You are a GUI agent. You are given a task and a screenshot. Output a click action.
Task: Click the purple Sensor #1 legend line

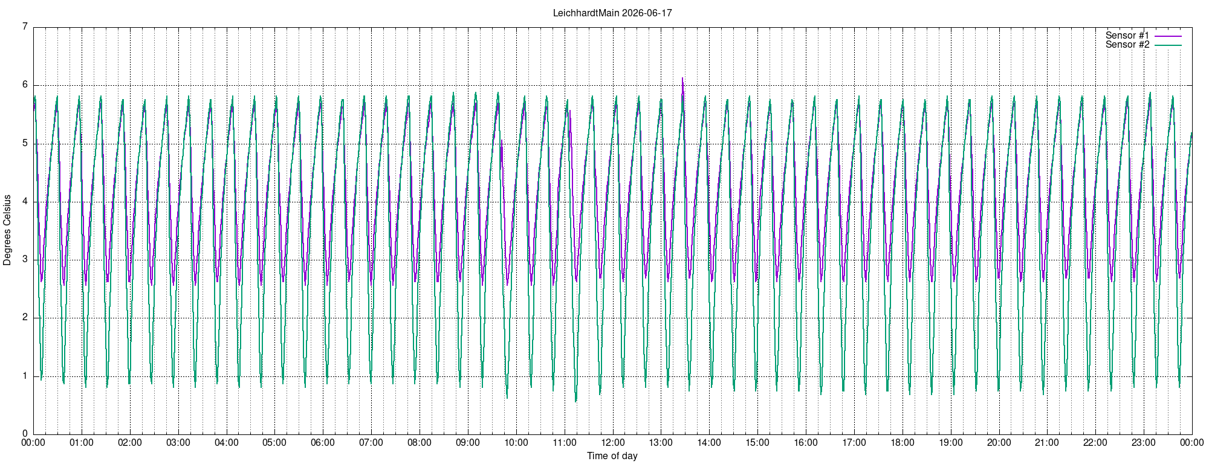click(x=1168, y=36)
